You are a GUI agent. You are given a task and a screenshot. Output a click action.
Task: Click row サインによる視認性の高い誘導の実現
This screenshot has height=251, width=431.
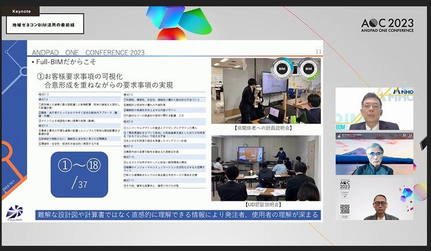[x=79, y=121]
